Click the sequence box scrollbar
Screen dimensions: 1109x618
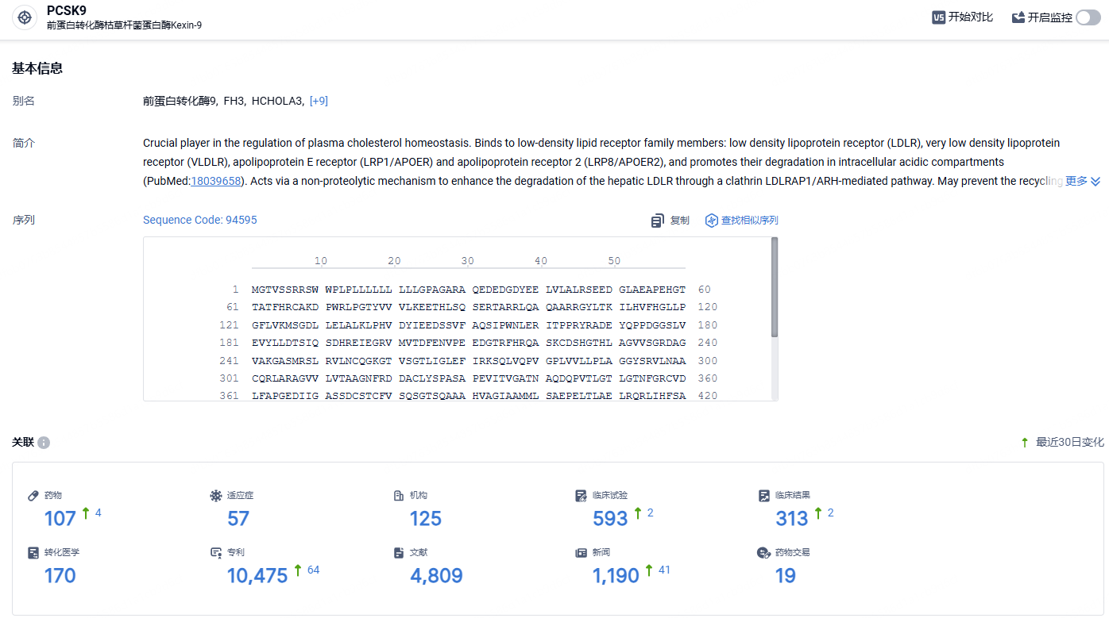point(775,287)
